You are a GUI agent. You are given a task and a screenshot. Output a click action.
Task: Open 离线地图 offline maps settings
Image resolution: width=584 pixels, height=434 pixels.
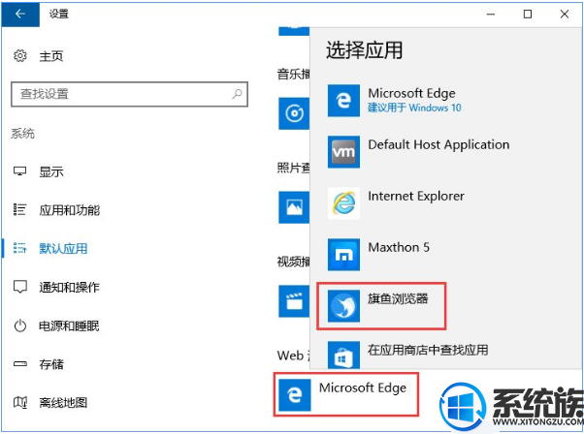tap(63, 402)
